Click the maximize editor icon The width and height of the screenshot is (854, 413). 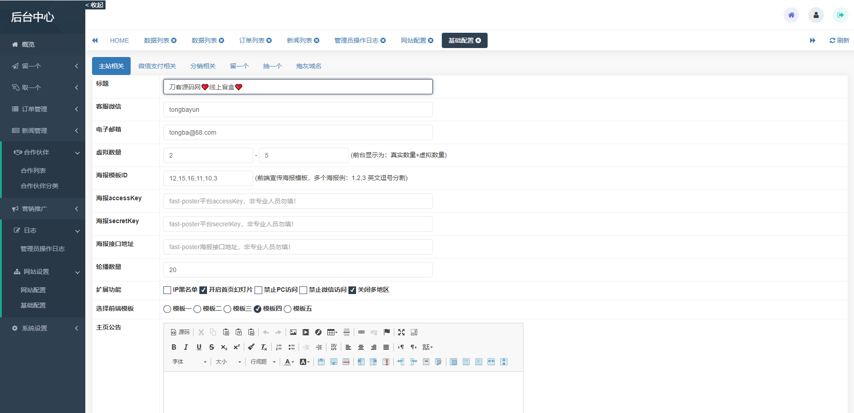click(x=401, y=332)
